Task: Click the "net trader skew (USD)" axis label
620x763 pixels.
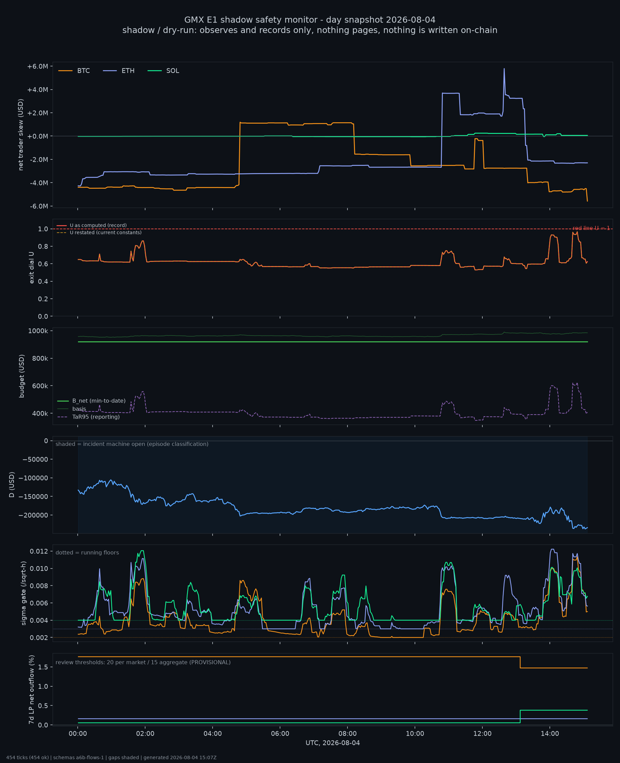Action: 21,135
